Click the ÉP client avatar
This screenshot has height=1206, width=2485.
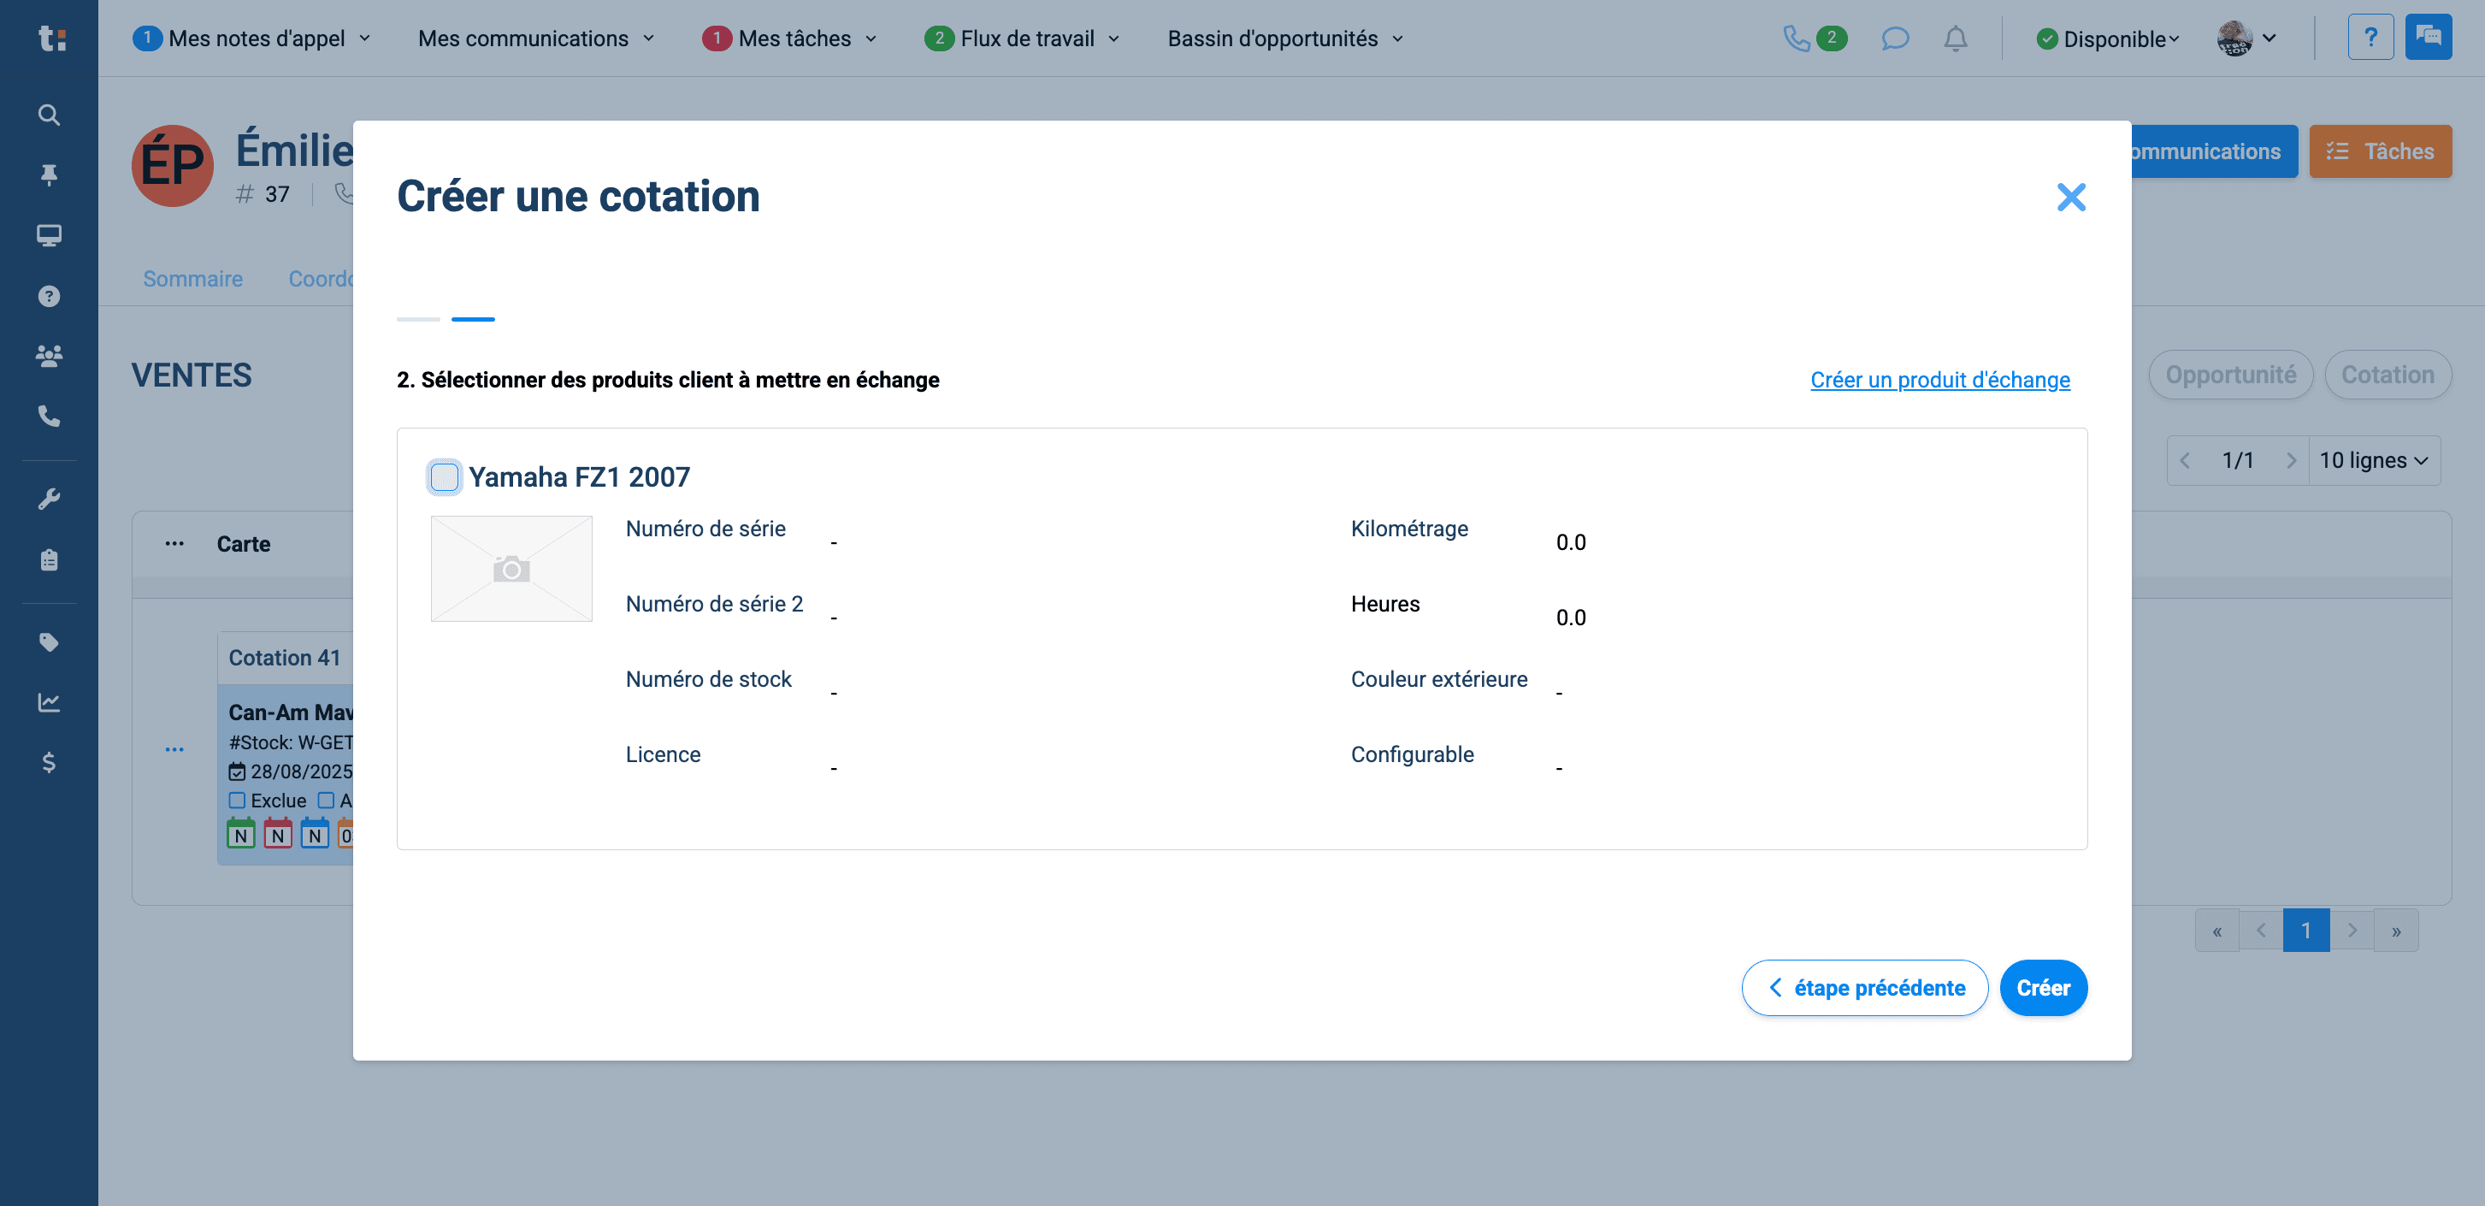(173, 166)
